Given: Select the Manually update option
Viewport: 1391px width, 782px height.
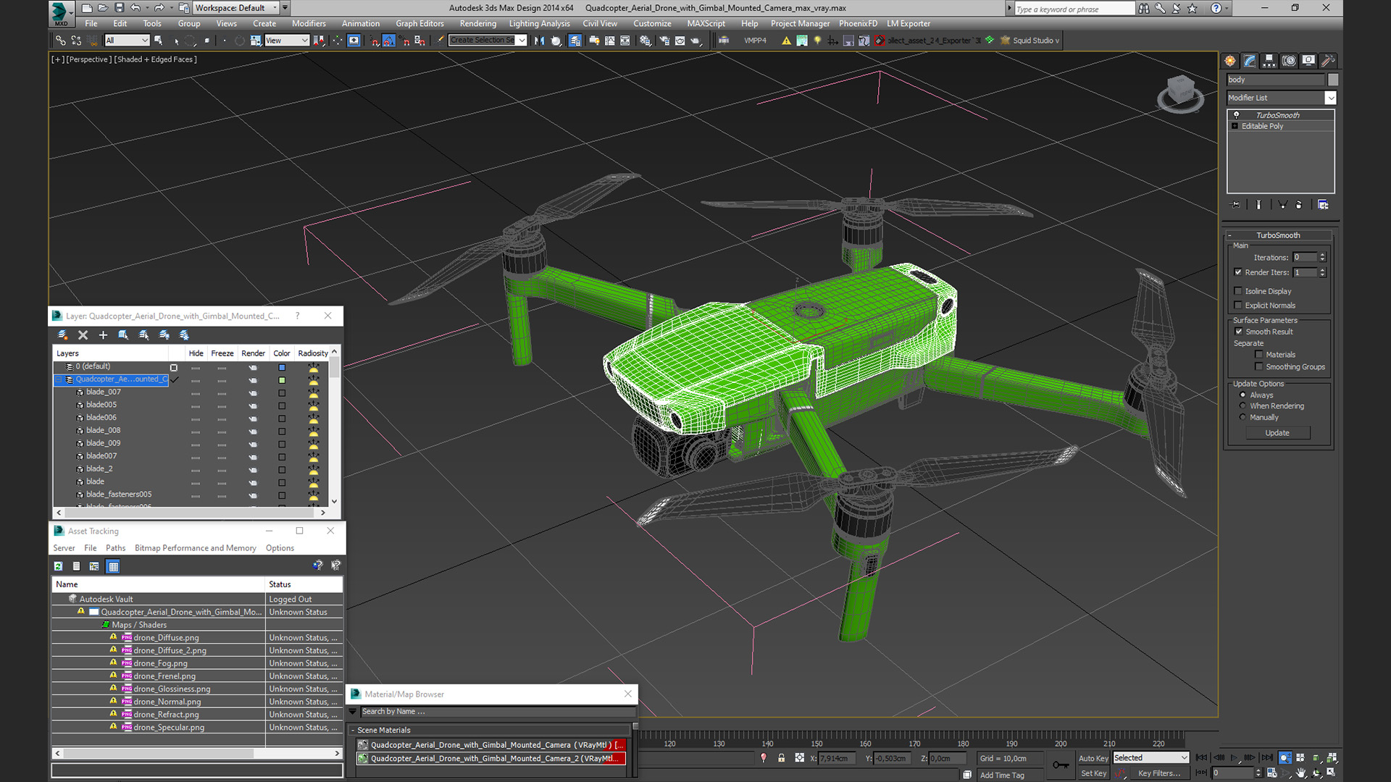Looking at the screenshot, I should coord(1243,418).
